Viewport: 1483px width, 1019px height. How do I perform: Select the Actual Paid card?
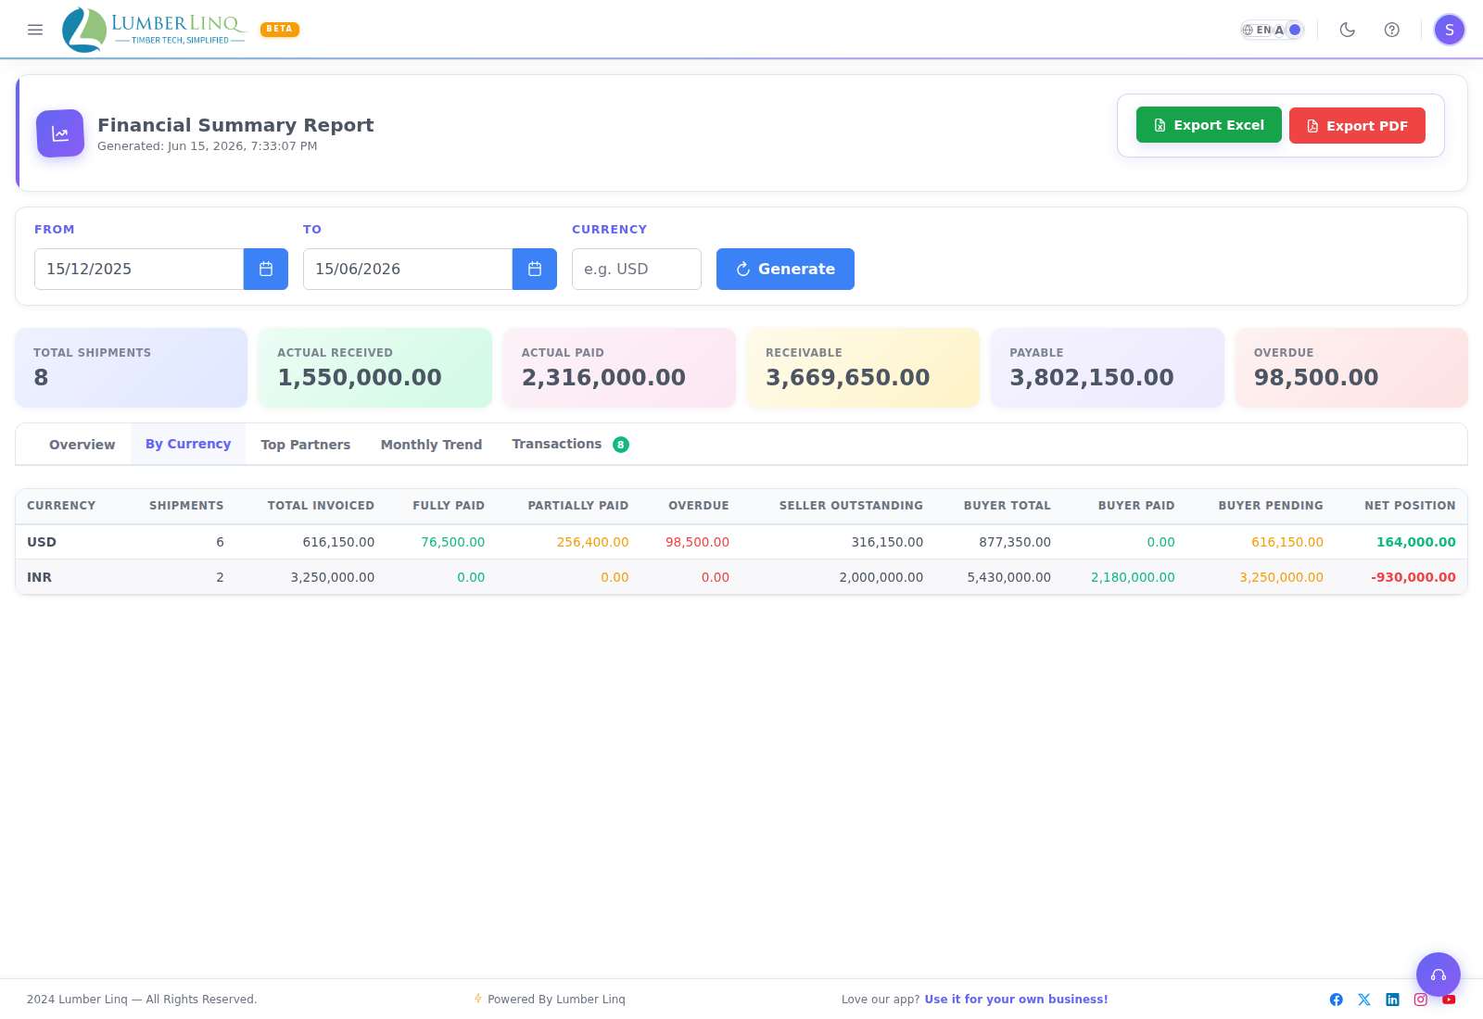click(x=619, y=368)
